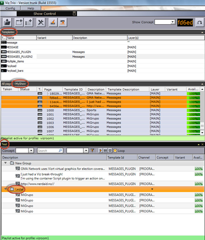Viewport: 205px width, 240px height.
Task: Close the Test playlist panel
Action: pos(202,144)
